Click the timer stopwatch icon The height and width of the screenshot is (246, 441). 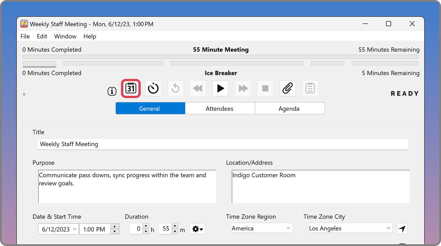[x=153, y=88]
